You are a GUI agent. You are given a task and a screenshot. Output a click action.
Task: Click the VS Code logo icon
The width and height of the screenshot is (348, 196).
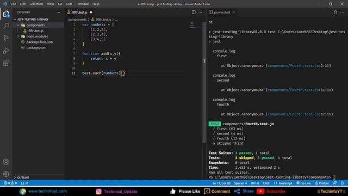[5, 4]
